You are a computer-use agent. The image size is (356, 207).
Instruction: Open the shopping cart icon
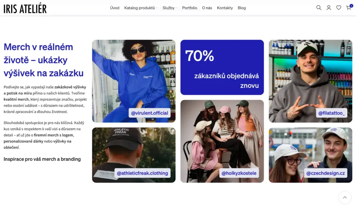349,8
